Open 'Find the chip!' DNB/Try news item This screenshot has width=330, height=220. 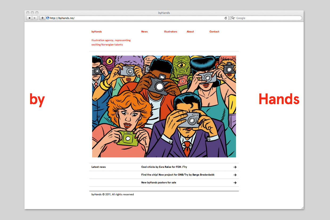coord(178,175)
